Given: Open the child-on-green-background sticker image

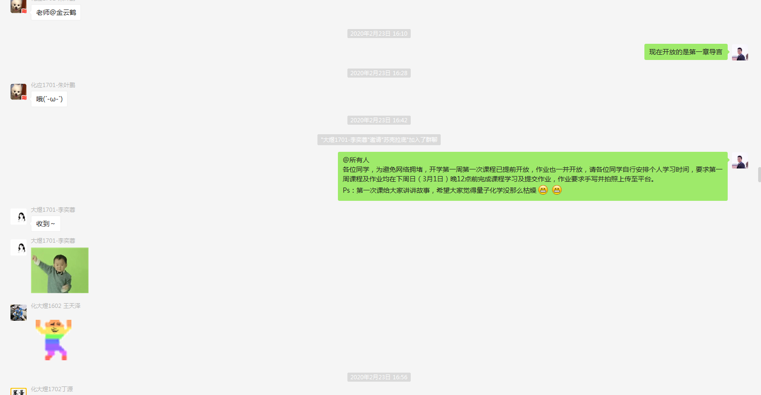Looking at the screenshot, I should pyautogui.click(x=59, y=270).
